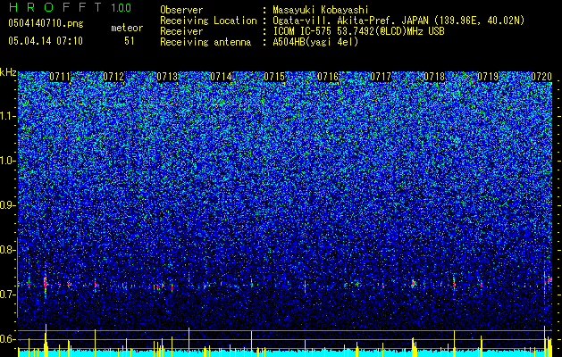Click the 'Observer' field label
The height and width of the screenshot is (357, 562).
coord(181,10)
